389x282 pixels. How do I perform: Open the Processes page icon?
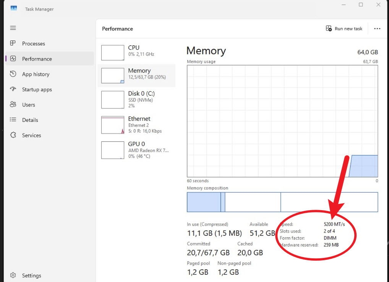click(x=13, y=44)
